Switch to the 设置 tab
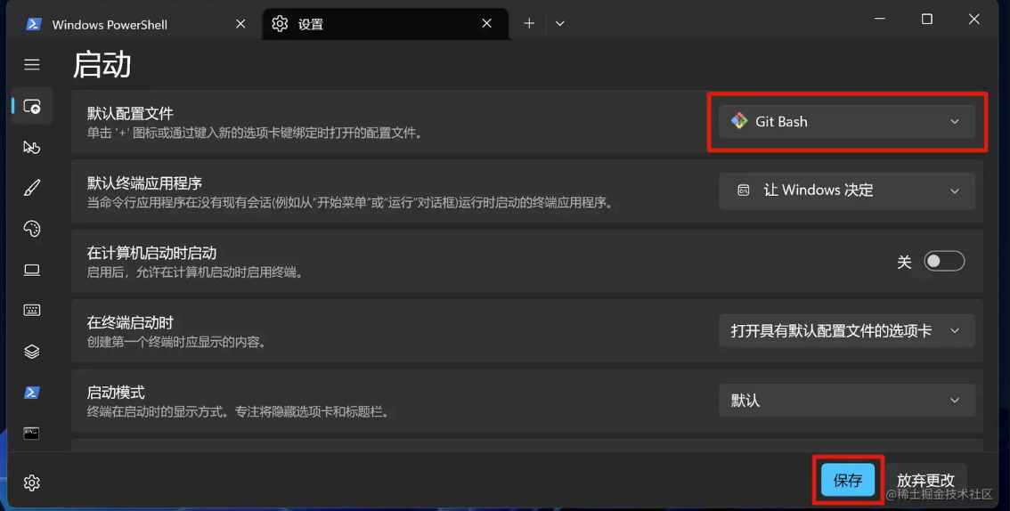The height and width of the screenshot is (511, 1010). 374,24
